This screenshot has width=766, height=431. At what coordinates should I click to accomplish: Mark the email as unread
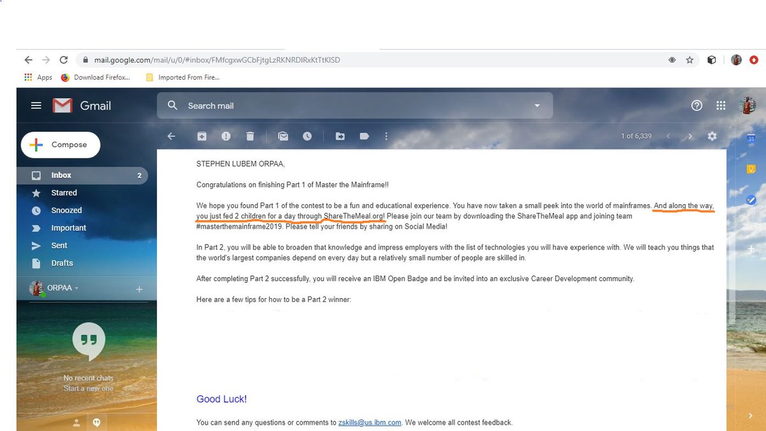click(x=283, y=136)
